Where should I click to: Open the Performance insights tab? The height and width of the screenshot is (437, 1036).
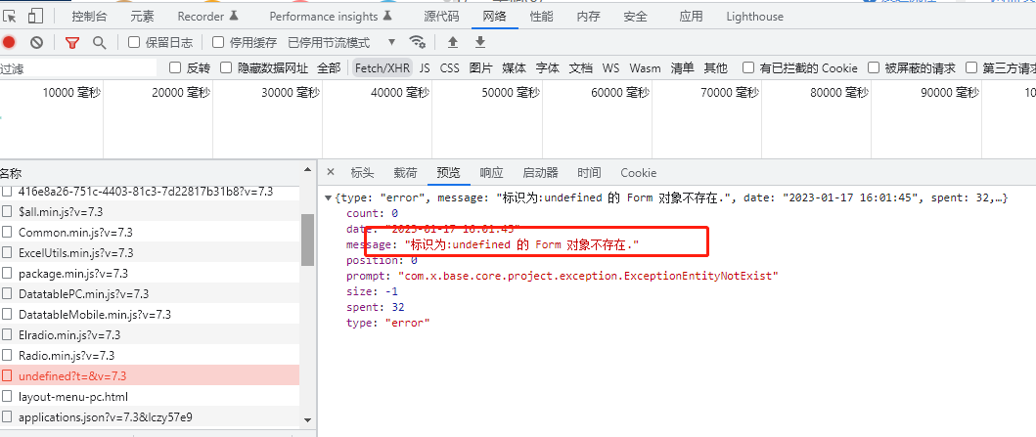click(x=331, y=17)
